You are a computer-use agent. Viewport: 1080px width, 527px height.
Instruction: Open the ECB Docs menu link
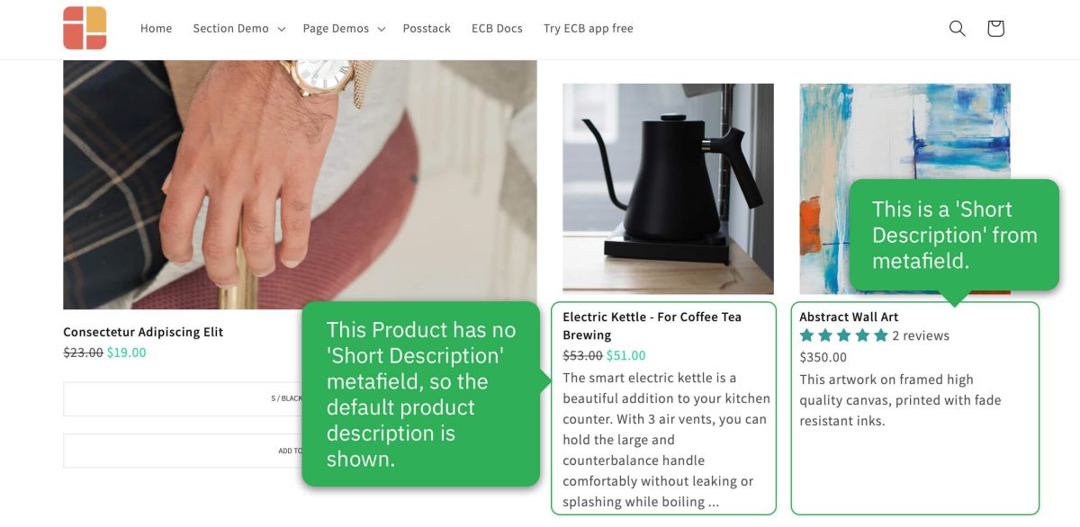tap(497, 29)
